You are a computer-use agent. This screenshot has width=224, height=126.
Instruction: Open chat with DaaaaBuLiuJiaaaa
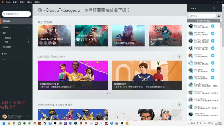pos(204,85)
